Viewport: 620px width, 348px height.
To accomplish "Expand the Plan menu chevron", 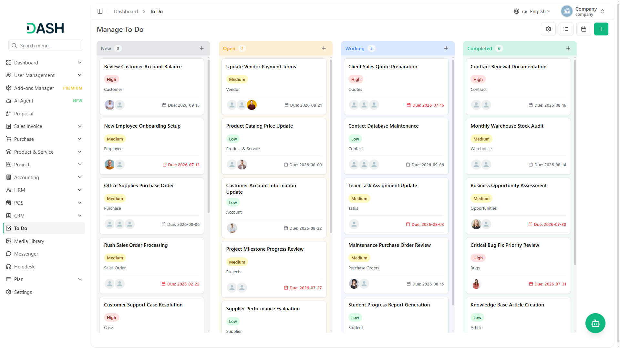I will pyautogui.click(x=80, y=279).
